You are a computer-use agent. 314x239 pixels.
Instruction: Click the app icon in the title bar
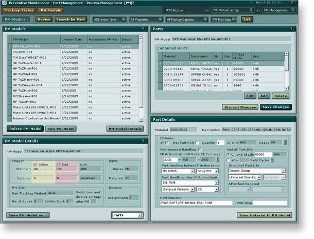[x=5, y=3]
